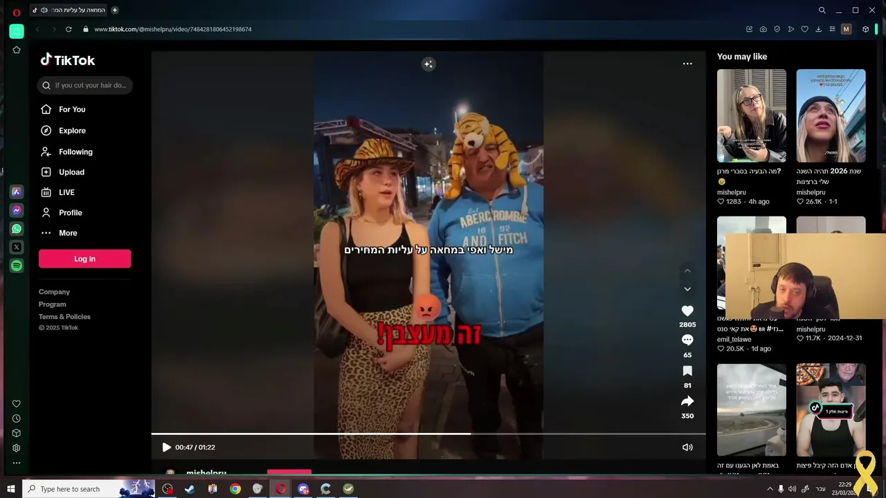This screenshot has width=886, height=498.
Task: Mute the tab via tab speaker icon
Action: coord(44,10)
